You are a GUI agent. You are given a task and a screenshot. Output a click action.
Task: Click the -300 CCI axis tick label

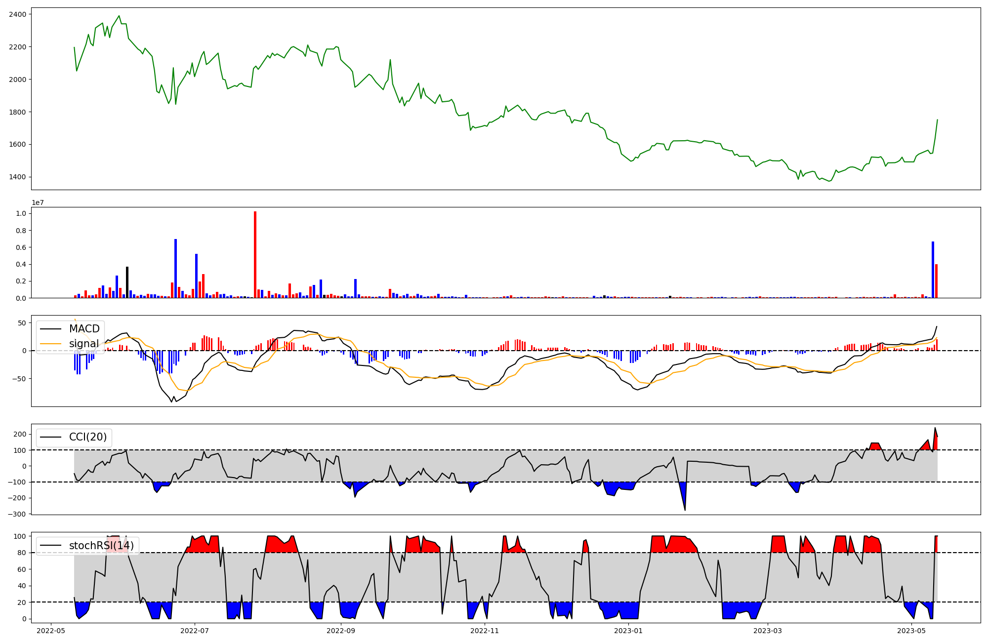(x=16, y=514)
